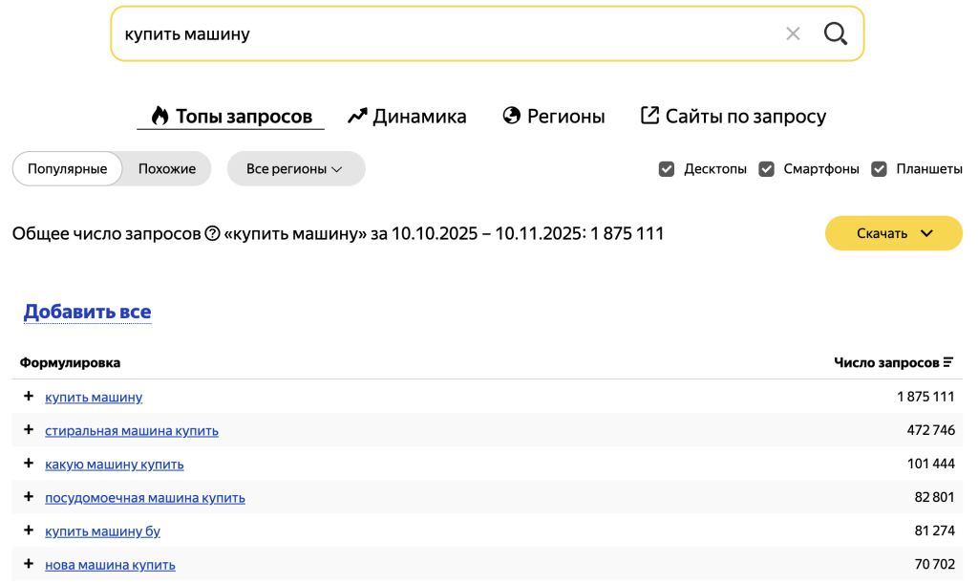Click the "Добавить все" link
This screenshot has width=978, height=584.
point(87,312)
